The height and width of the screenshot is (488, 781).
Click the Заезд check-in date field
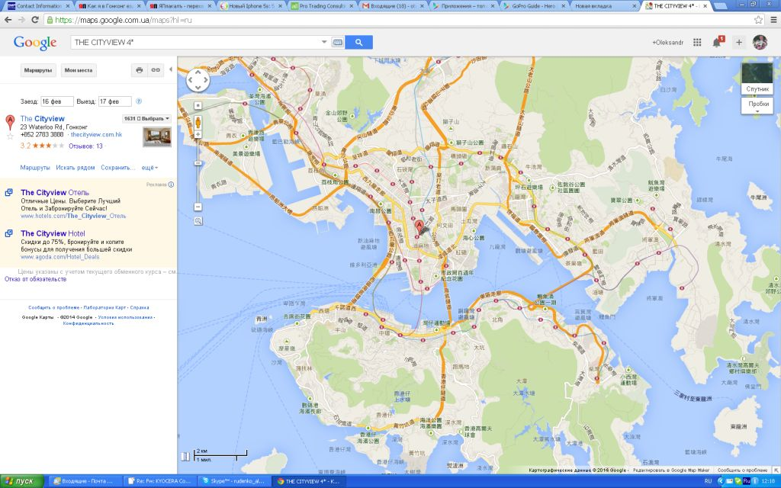click(x=56, y=101)
